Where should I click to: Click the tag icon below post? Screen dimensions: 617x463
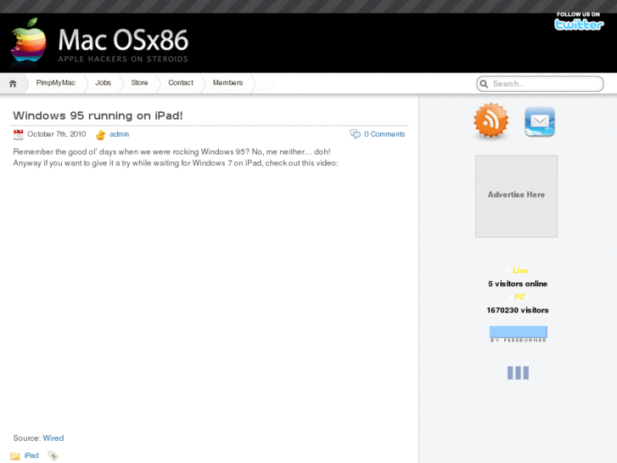coord(53,455)
